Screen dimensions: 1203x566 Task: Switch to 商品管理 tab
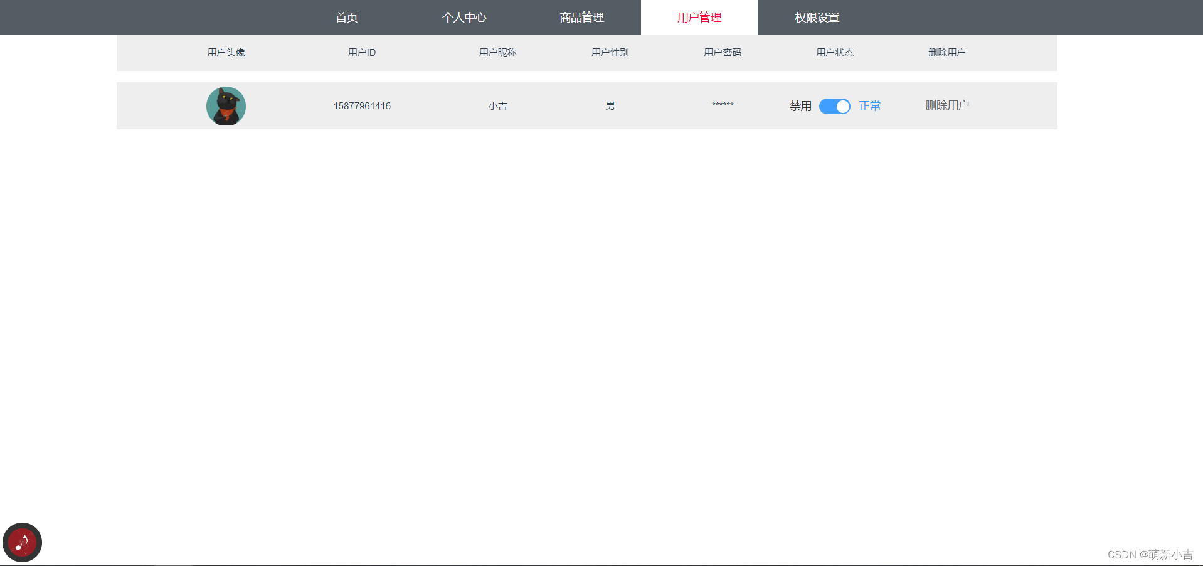(582, 18)
